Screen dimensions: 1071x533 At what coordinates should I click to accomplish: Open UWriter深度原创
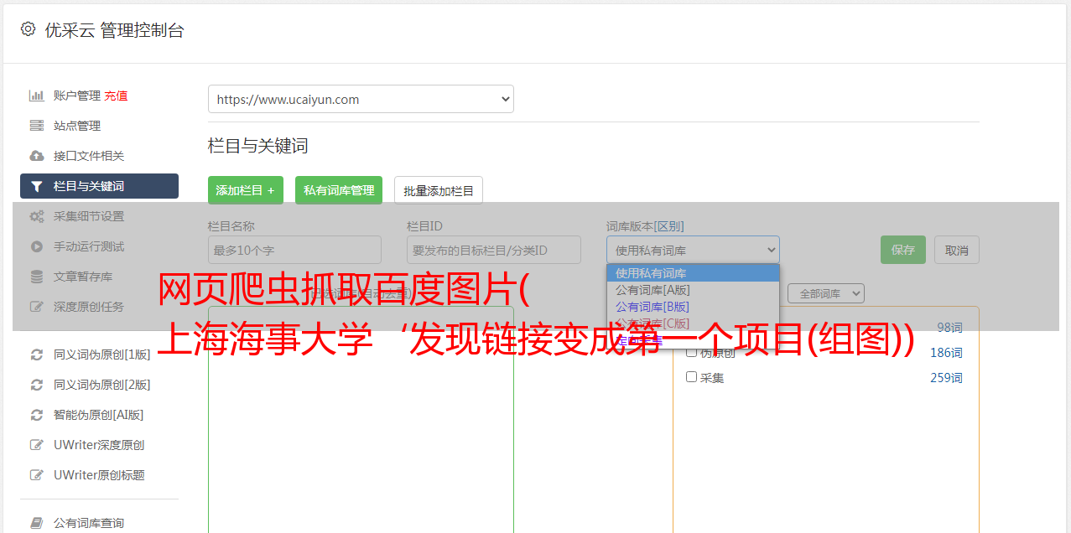(99, 445)
